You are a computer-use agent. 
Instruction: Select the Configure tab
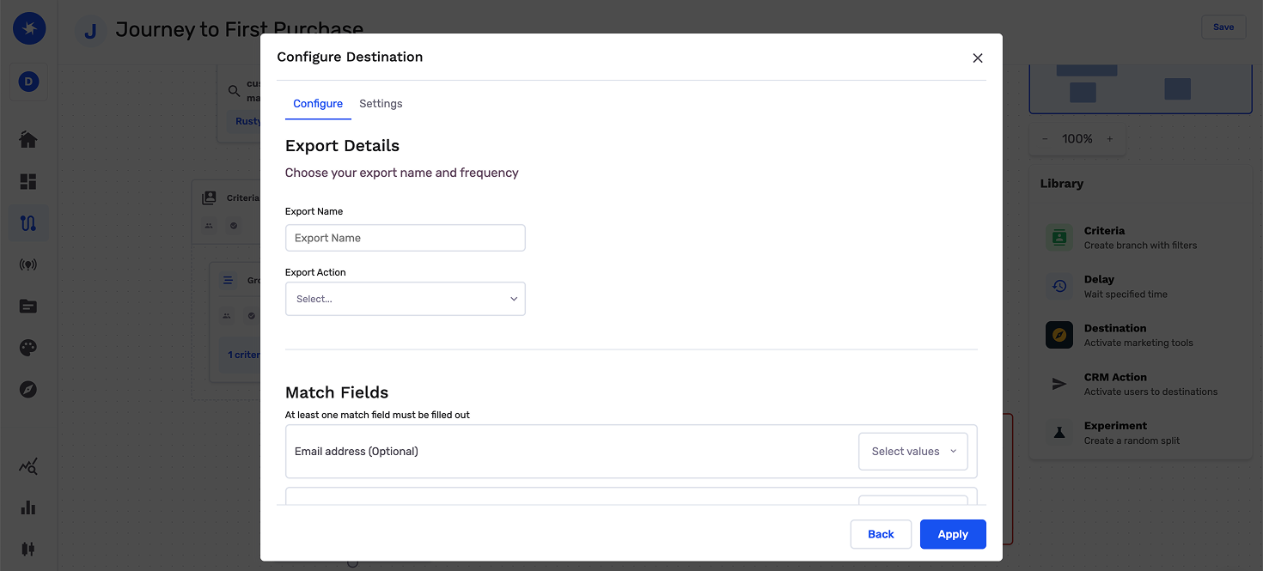[318, 104]
